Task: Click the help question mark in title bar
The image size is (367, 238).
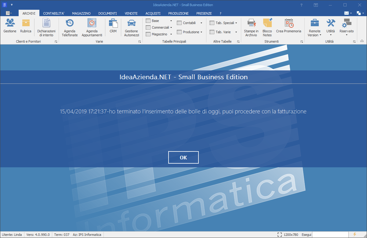Action: pyautogui.click(x=301, y=5)
